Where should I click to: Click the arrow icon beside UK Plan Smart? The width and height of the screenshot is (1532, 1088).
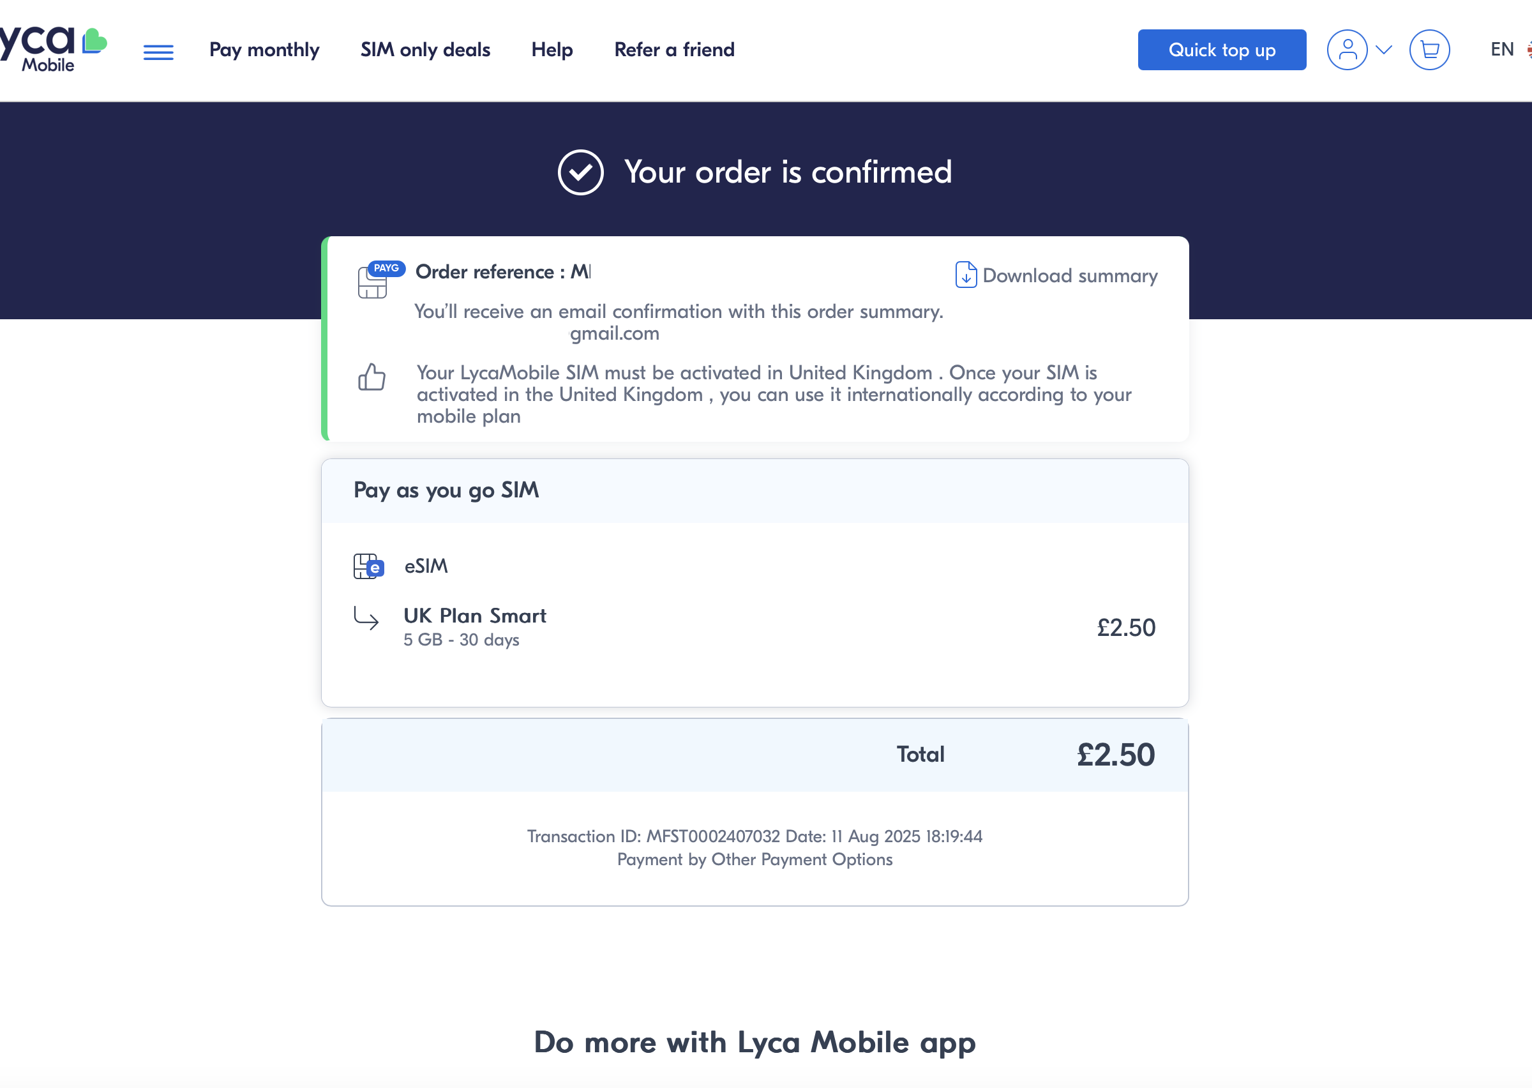(366, 619)
